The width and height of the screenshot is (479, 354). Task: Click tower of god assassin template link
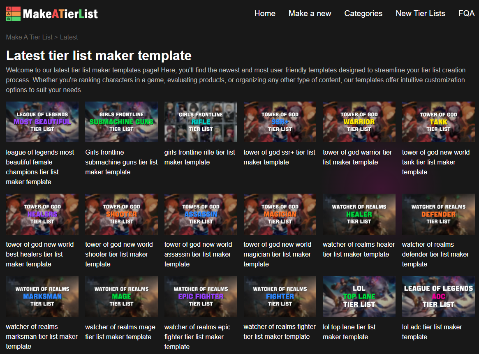[x=198, y=254]
